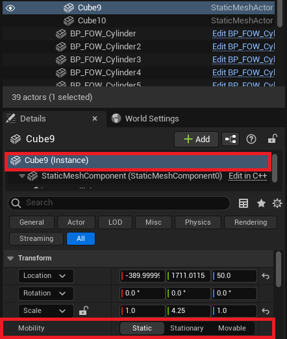This screenshot has width=287, height=339.
Task: Toggle the Details panel lock icon
Action: coord(272,139)
